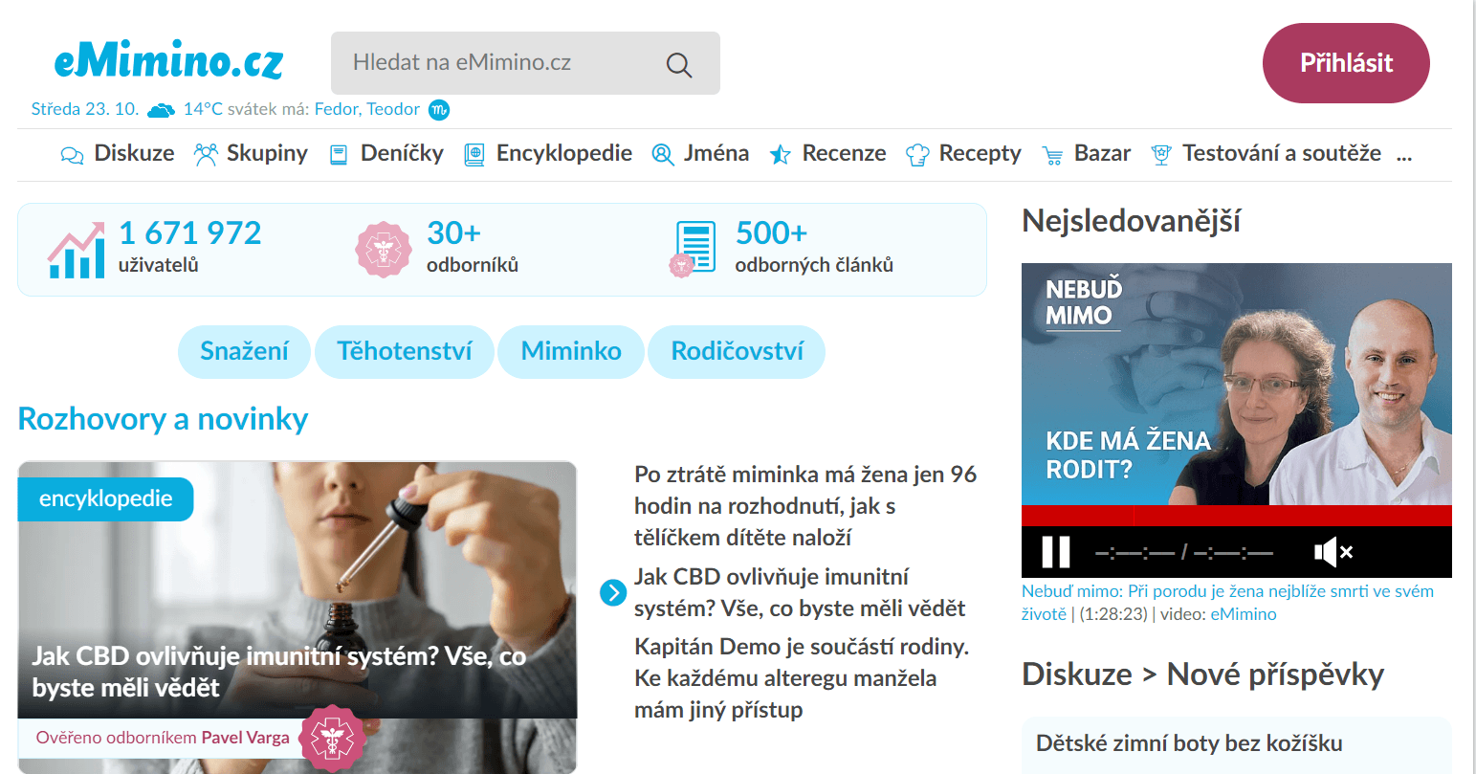This screenshot has width=1476, height=774.
Task: Click the search magnifier icon
Action: 679,65
